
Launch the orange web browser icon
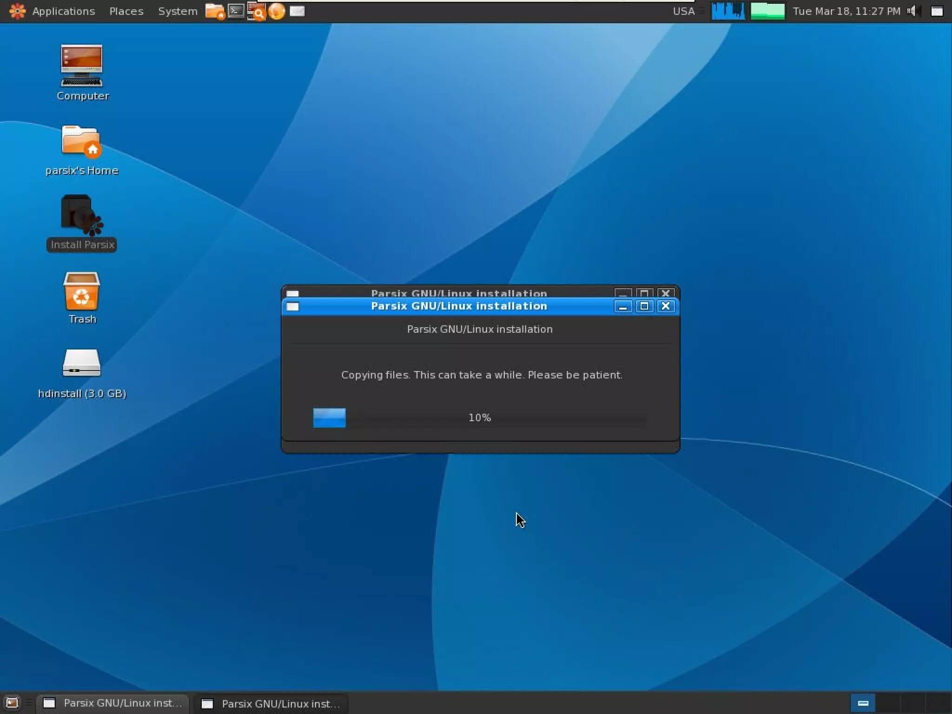click(x=277, y=11)
